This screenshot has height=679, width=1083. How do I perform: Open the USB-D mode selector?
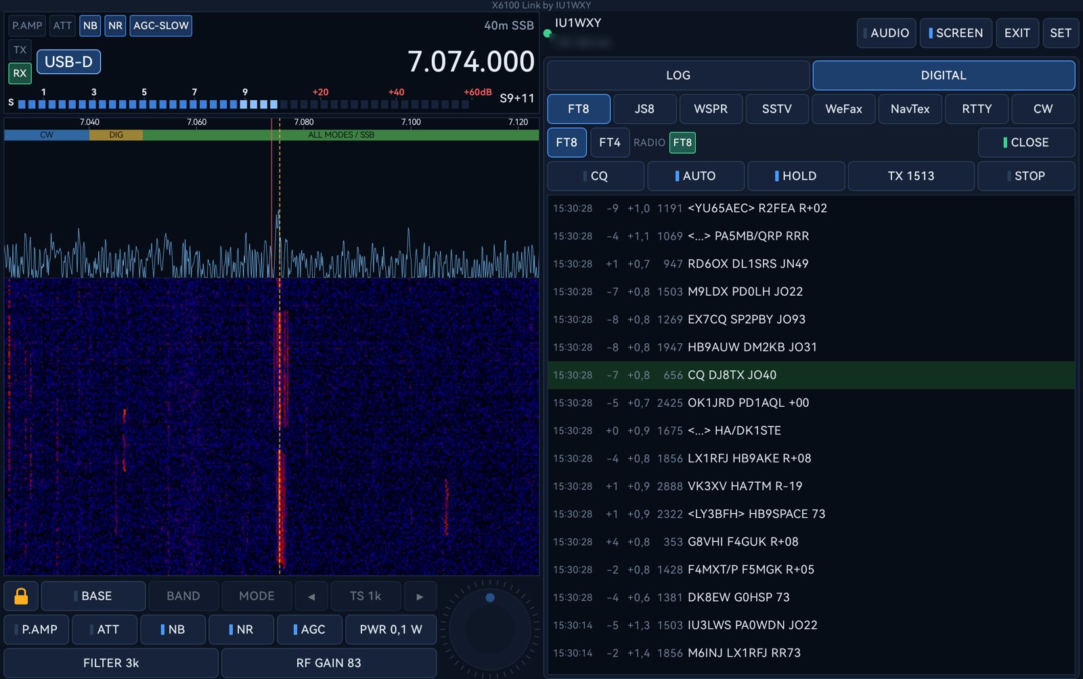(68, 62)
